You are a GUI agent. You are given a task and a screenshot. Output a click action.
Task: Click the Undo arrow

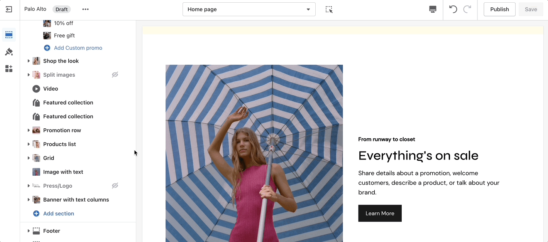click(453, 9)
